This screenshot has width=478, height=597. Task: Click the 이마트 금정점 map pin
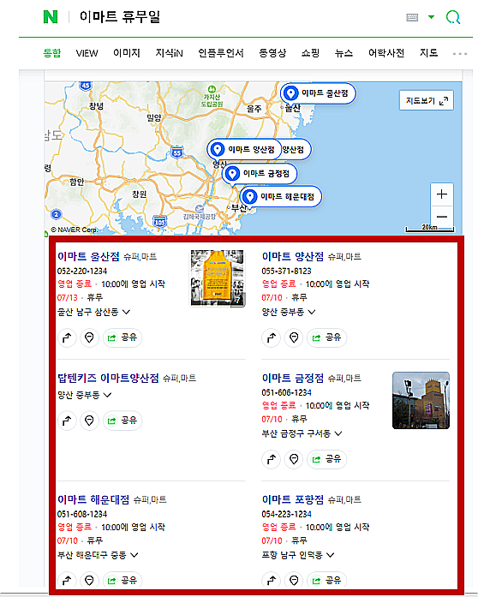pyautogui.click(x=259, y=174)
